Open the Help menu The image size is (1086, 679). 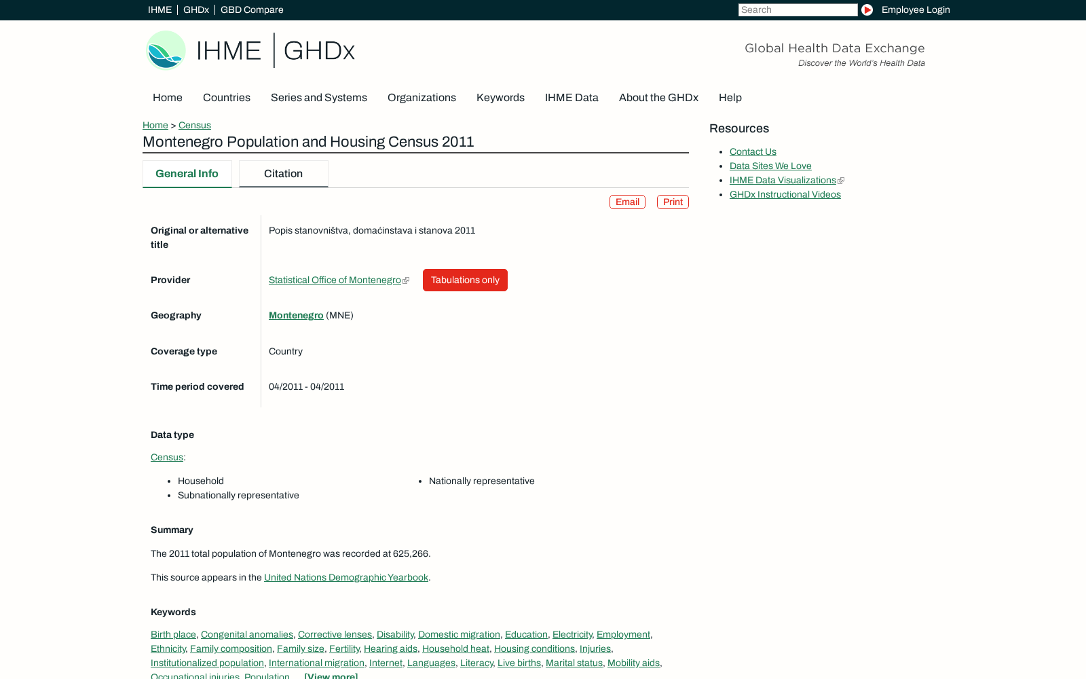coord(730,98)
